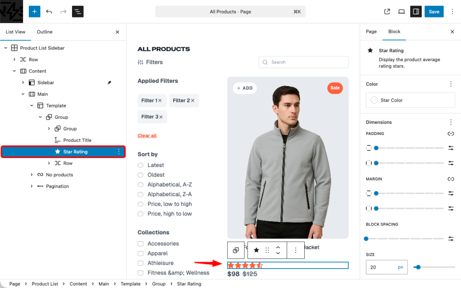The image size is (461, 288).
Task: Collapse the Template tree item
Action: [32, 106]
